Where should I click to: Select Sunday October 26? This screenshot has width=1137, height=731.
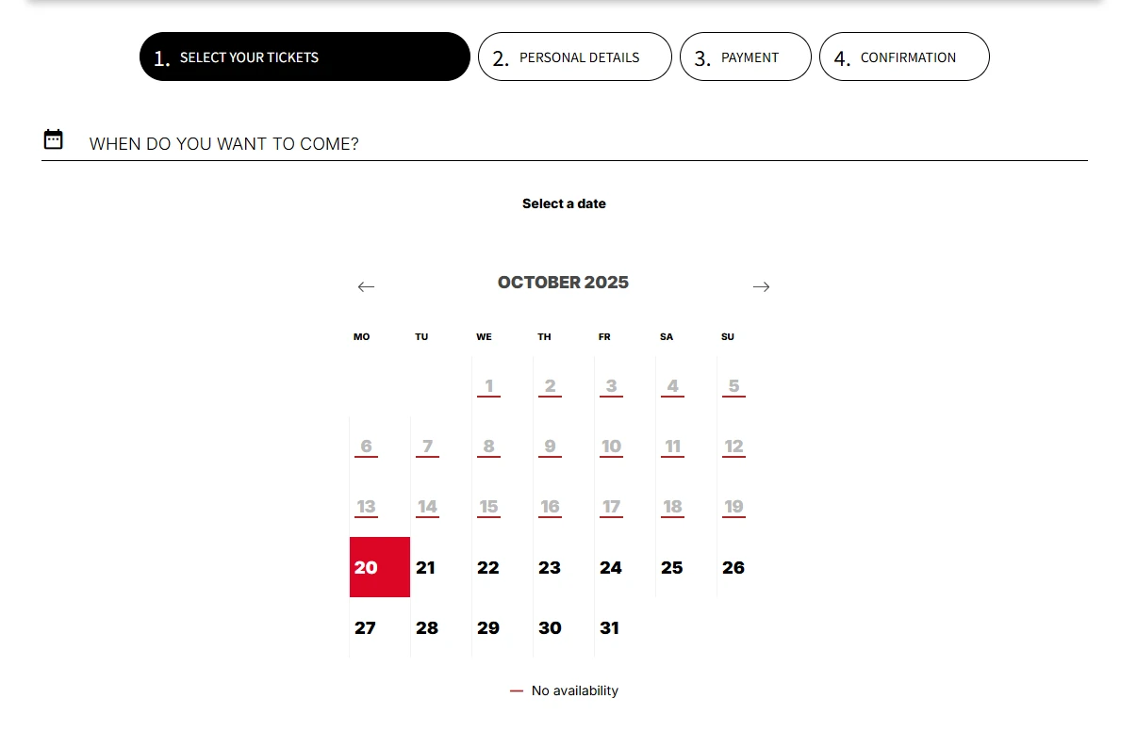pyautogui.click(x=733, y=567)
